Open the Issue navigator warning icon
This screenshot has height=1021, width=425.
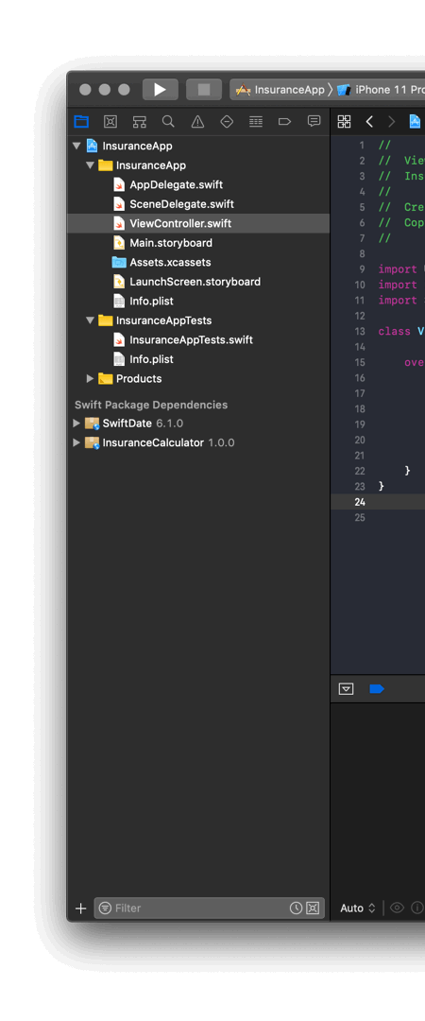point(197,121)
